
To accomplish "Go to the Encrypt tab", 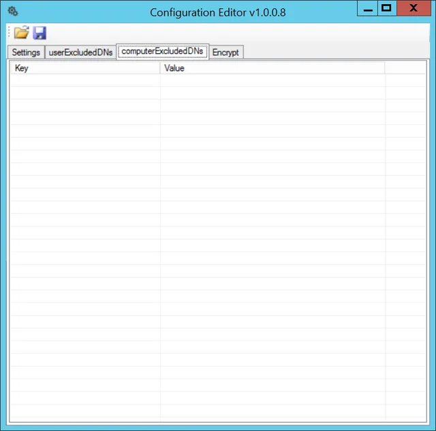I will click(x=225, y=53).
